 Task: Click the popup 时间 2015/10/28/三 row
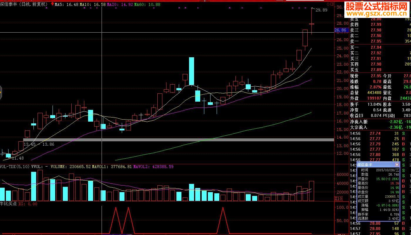[378, 170]
